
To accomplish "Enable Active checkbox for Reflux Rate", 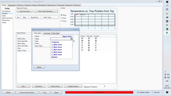I will click(x=82, y=43).
